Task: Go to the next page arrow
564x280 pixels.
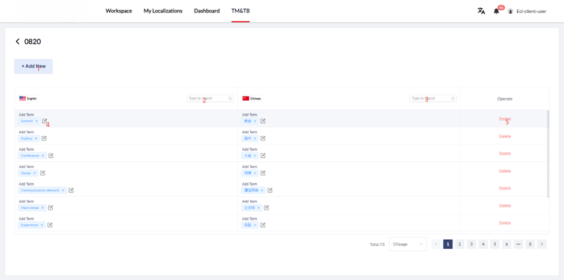Action: click(x=542, y=245)
